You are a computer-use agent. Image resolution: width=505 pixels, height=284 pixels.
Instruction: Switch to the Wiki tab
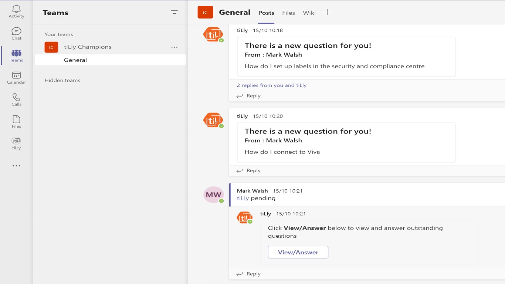pos(309,13)
